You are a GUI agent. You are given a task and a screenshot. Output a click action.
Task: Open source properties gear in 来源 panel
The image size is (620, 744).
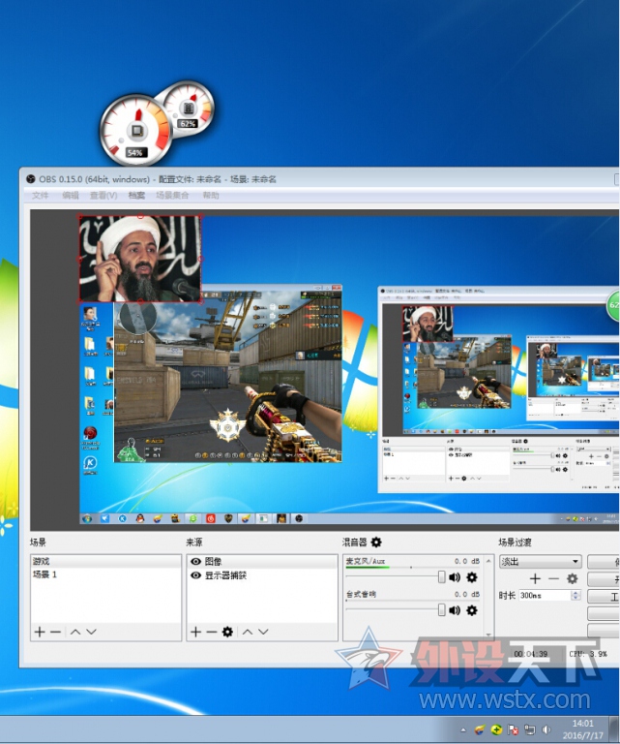click(x=227, y=632)
